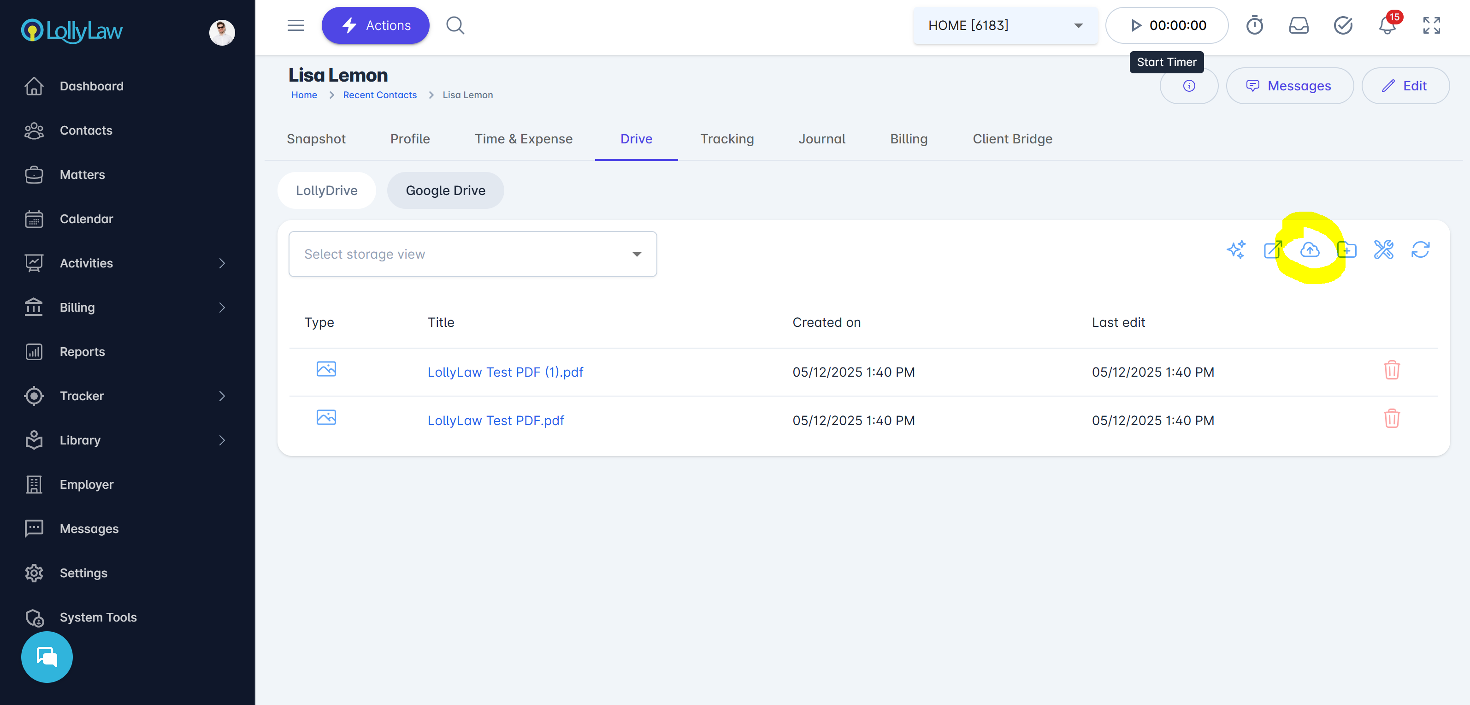This screenshot has width=1470, height=705.
Task: Open Contacts in sidebar
Action: [x=86, y=131]
